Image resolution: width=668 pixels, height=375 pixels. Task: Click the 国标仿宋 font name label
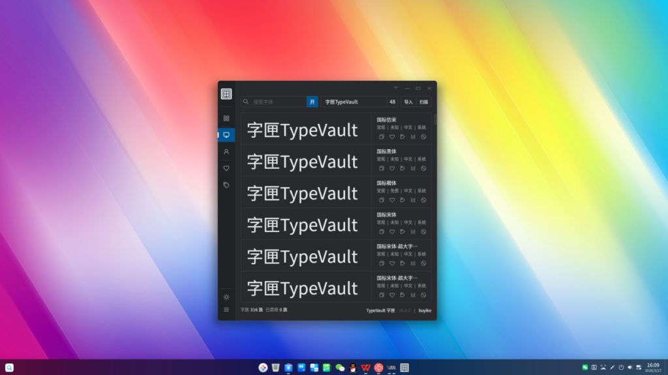point(386,120)
